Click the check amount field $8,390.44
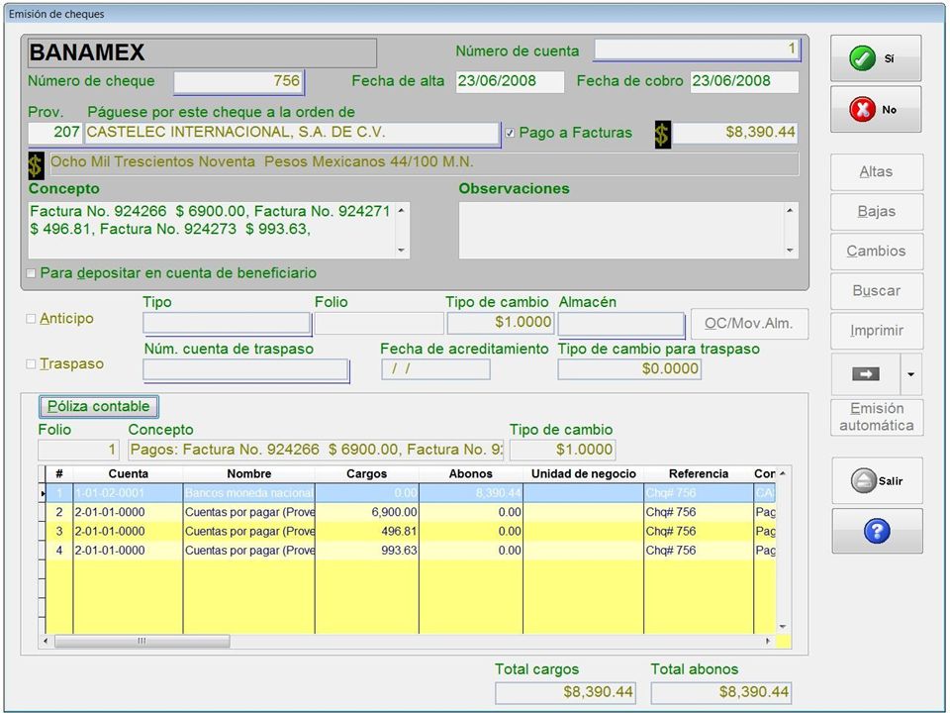The width and height of the screenshot is (950, 713). click(x=735, y=133)
